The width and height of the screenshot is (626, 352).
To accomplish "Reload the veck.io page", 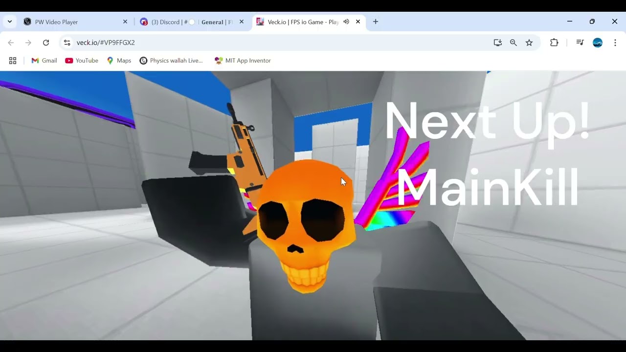I will [46, 43].
